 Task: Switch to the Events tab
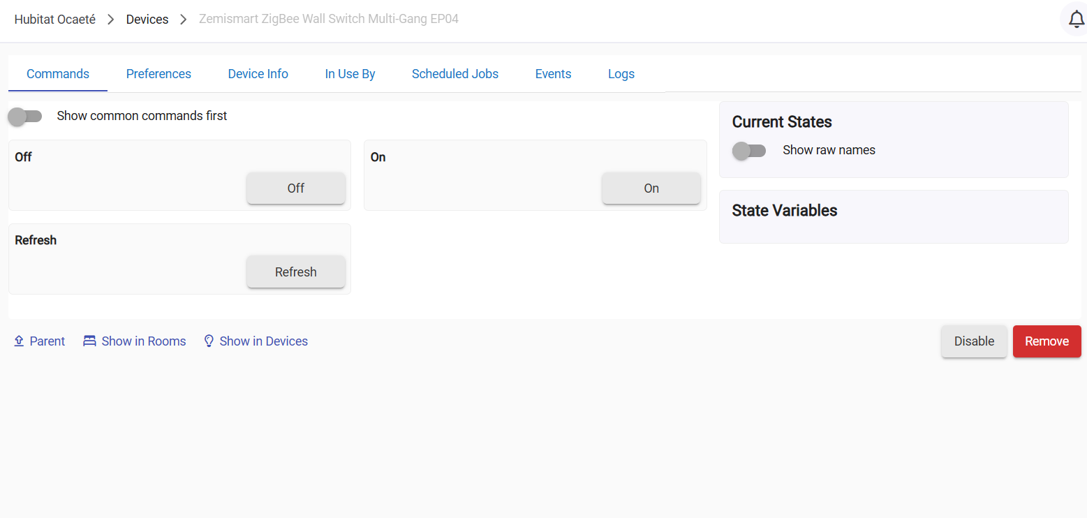tap(553, 74)
